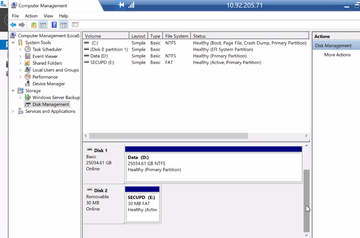
Task: Select the Data (D:) row in volume list
Action: point(196,56)
